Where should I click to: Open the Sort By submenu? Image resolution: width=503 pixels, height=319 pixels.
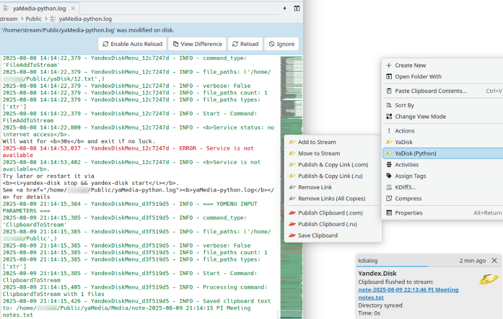point(443,105)
